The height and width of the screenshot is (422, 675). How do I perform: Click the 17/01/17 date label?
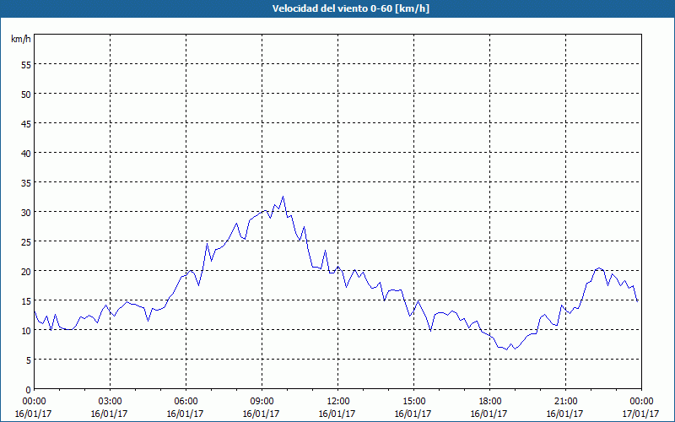(641, 414)
